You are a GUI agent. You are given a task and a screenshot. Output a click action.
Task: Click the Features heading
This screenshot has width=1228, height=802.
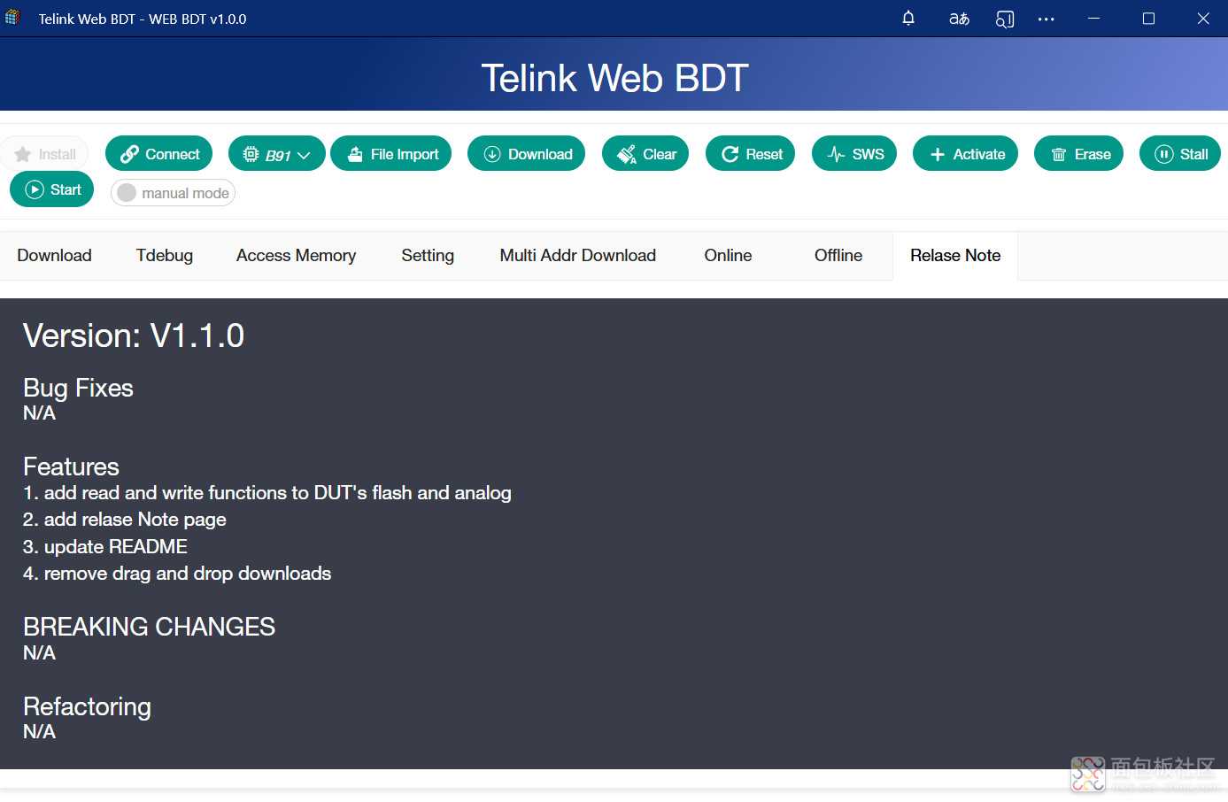(71, 467)
